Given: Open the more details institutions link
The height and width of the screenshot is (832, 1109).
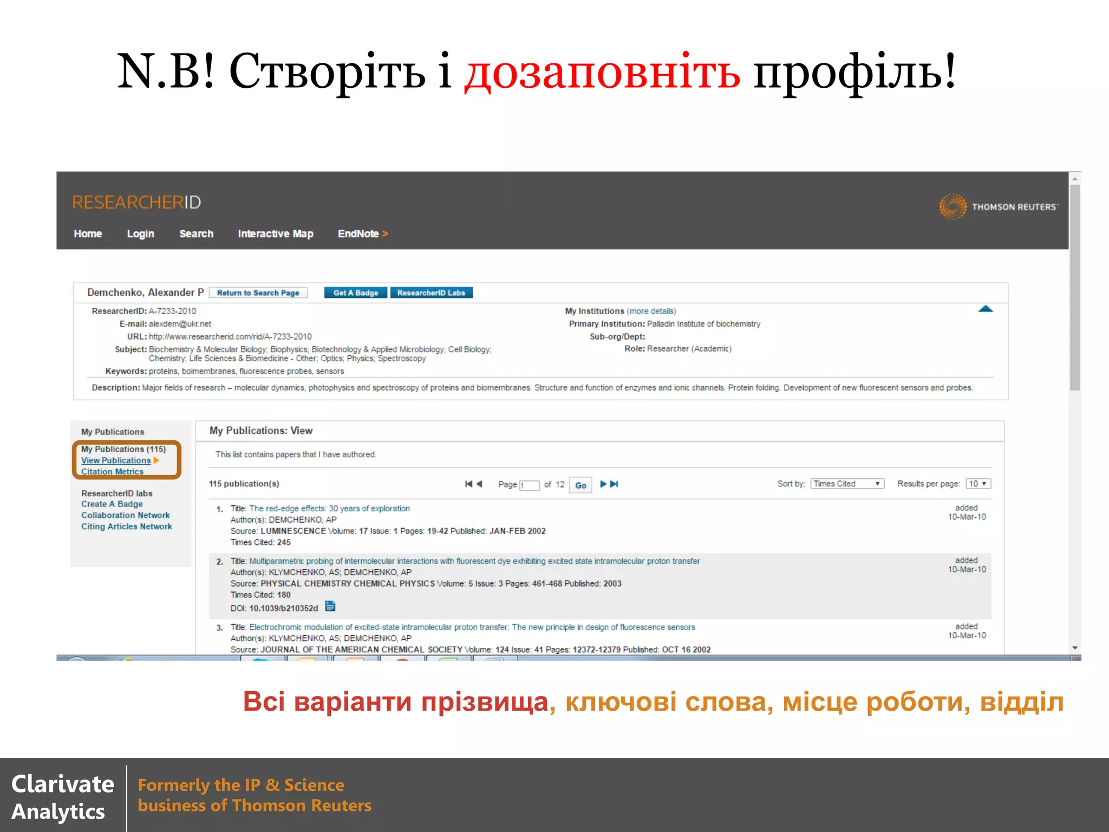Looking at the screenshot, I should pos(651,311).
